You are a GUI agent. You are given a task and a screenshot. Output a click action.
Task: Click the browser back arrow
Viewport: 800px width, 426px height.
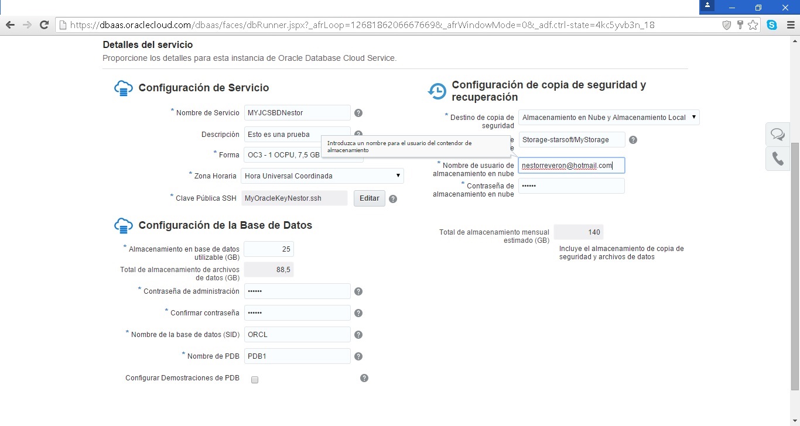10,25
